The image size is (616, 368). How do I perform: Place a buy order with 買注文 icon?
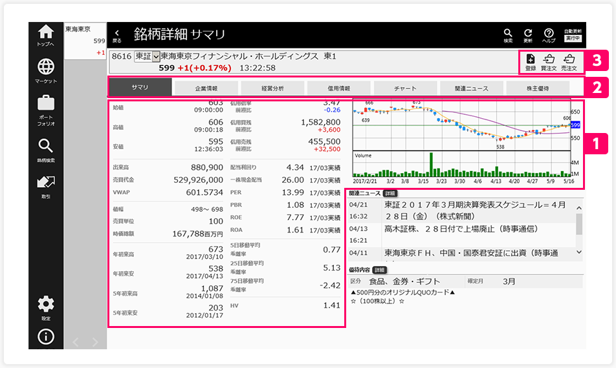click(x=549, y=63)
